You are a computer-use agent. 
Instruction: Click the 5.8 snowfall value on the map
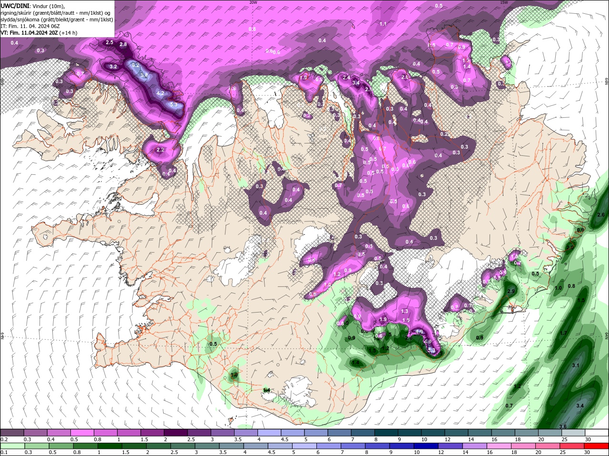tap(144, 75)
